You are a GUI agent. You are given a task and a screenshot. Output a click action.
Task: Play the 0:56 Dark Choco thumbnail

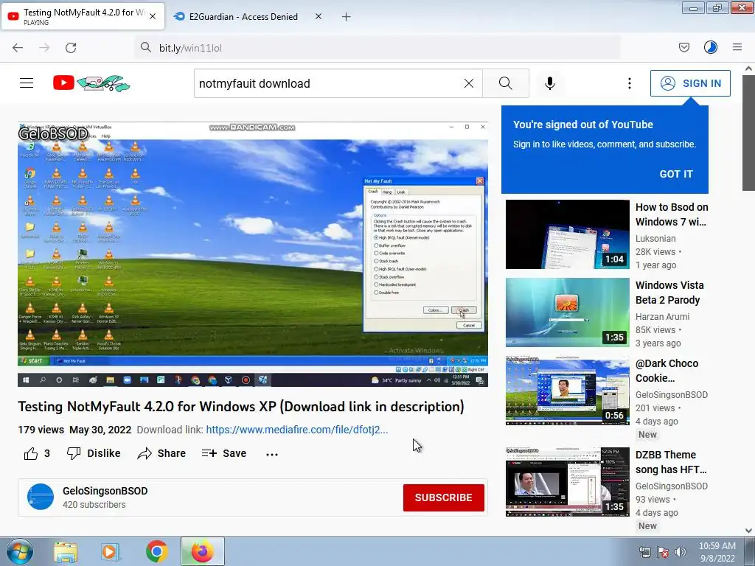(x=567, y=391)
